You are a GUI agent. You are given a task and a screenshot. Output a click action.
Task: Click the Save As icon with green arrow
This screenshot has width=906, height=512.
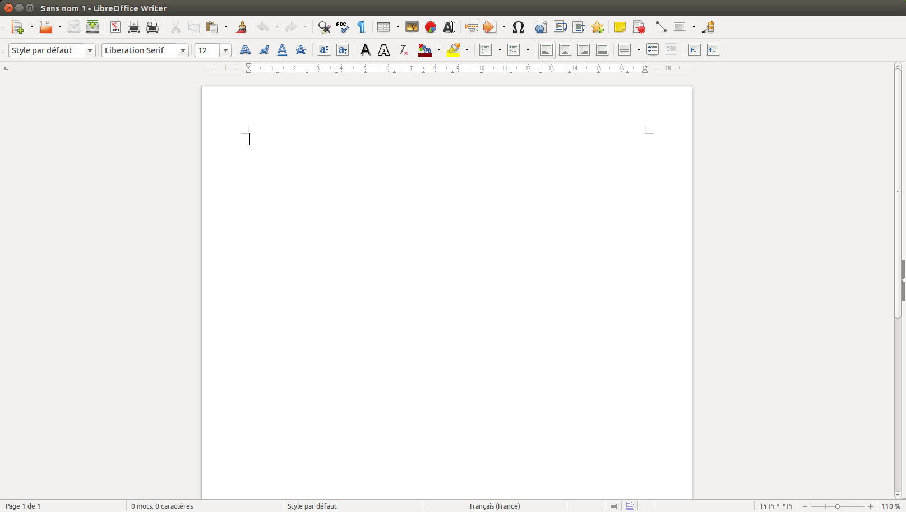(x=93, y=27)
